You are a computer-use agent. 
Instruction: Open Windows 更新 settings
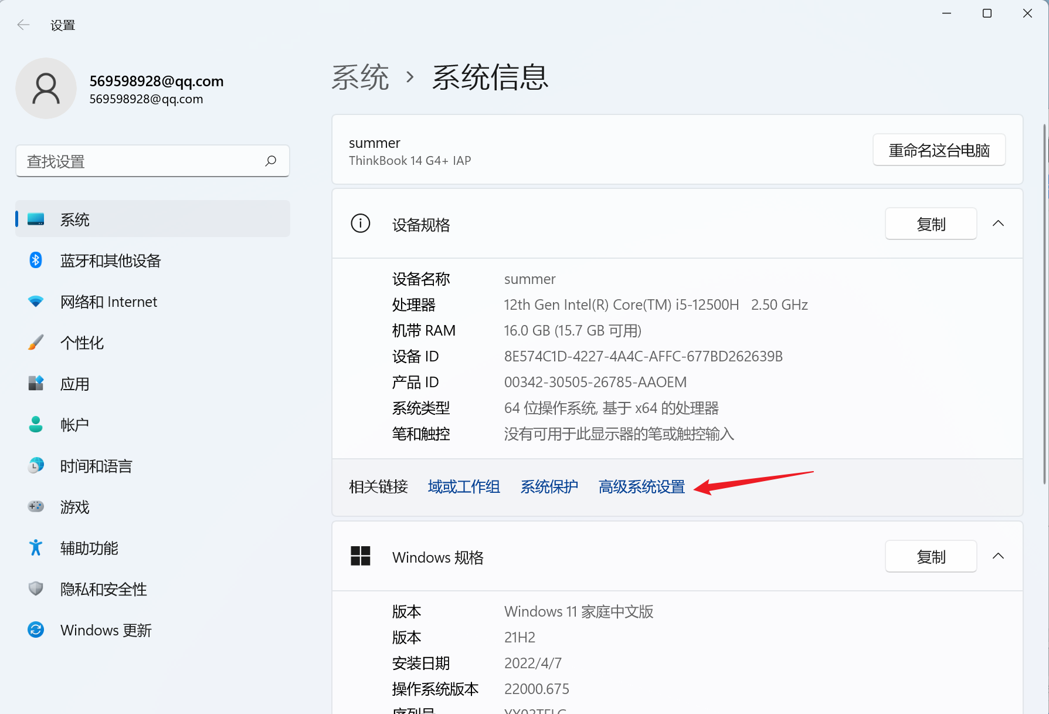coord(152,630)
